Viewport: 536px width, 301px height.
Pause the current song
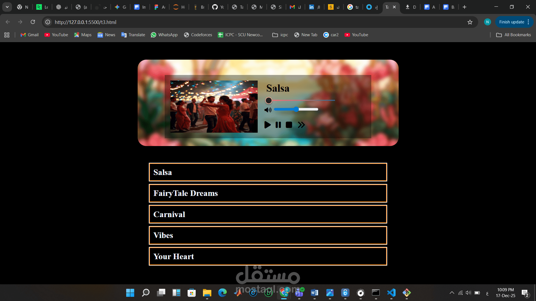pos(278,125)
